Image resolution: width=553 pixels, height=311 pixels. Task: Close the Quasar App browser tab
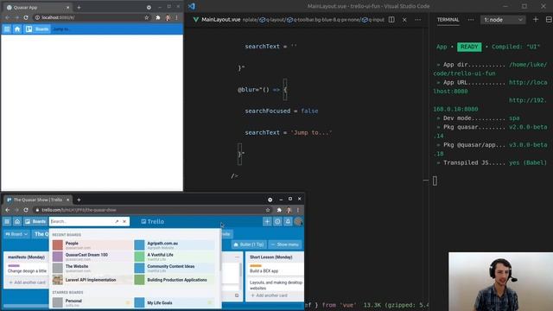67,7
